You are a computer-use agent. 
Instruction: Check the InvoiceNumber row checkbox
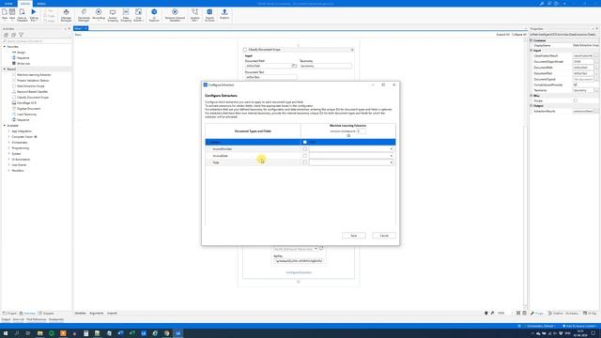pos(305,149)
